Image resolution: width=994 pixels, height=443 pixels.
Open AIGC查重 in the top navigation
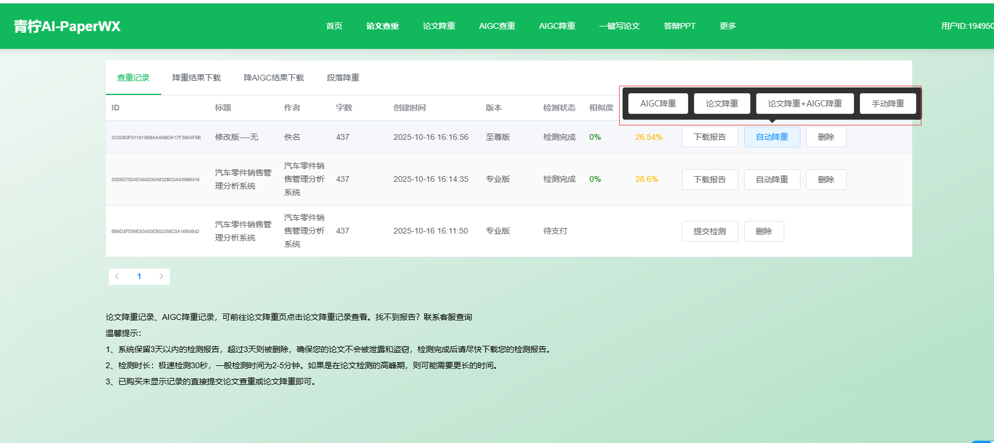497,26
